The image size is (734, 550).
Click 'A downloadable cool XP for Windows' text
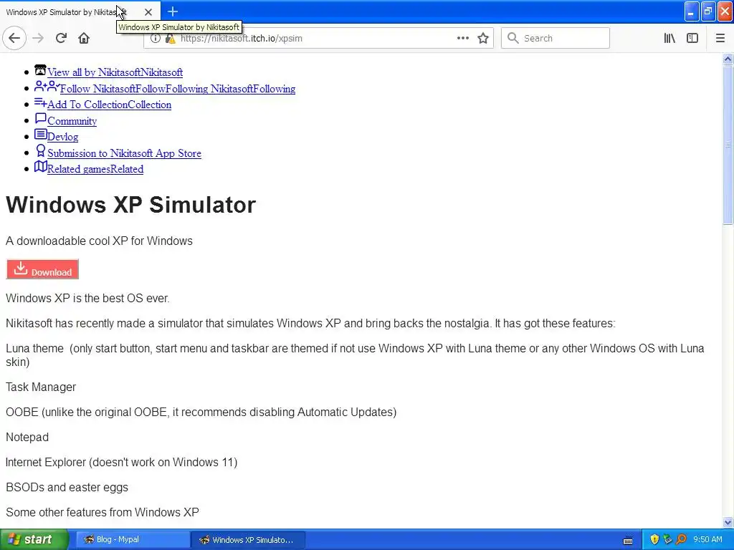pyautogui.click(x=99, y=241)
